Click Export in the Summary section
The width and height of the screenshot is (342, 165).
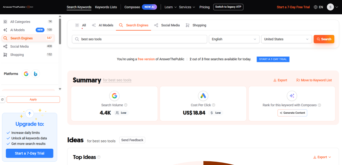(280, 80)
